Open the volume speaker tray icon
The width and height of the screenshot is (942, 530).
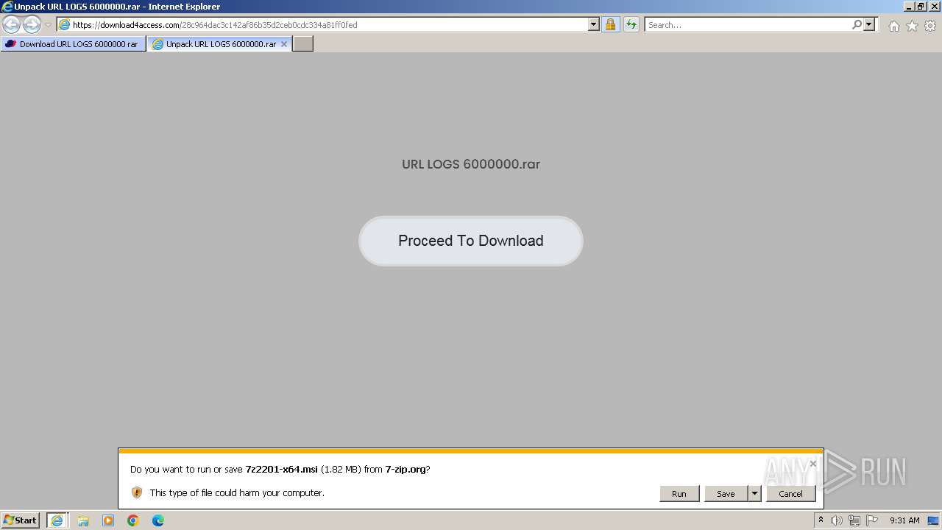(837, 520)
